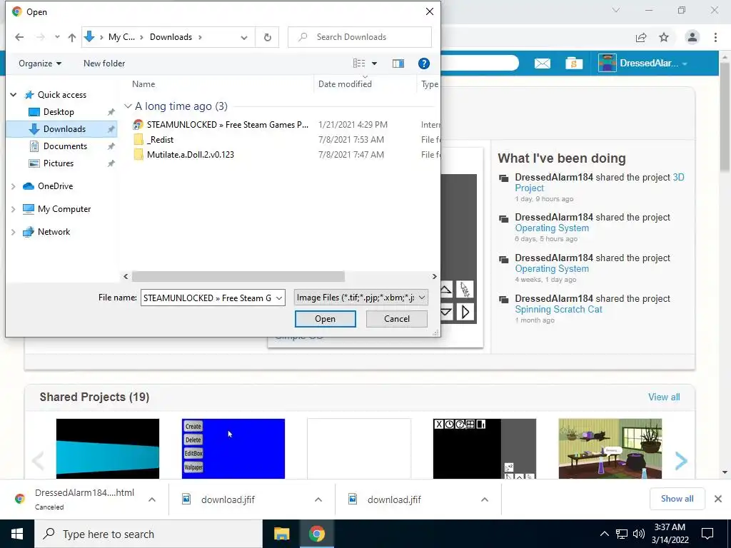Expand the My Computer tree node

13,209
